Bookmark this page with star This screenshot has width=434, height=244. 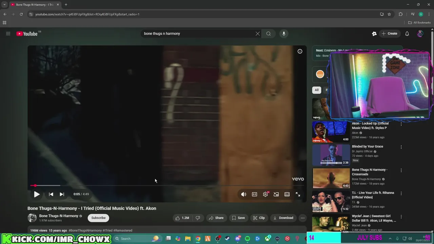389,14
